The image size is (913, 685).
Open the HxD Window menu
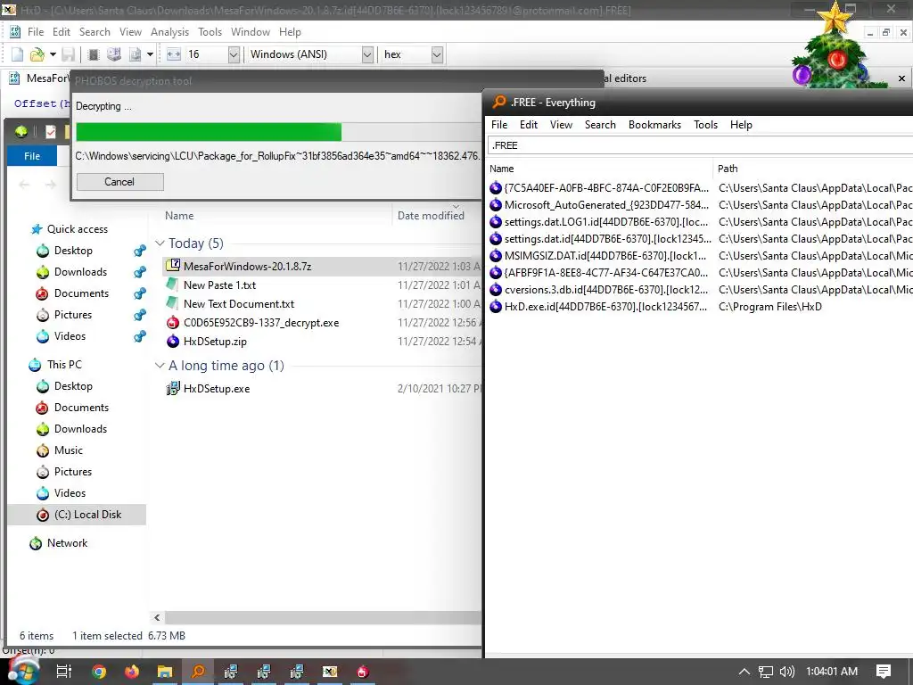[251, 32]
